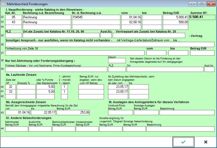Click the Sonstige Nebenforderung Betrag EUR field

[134, 129]
